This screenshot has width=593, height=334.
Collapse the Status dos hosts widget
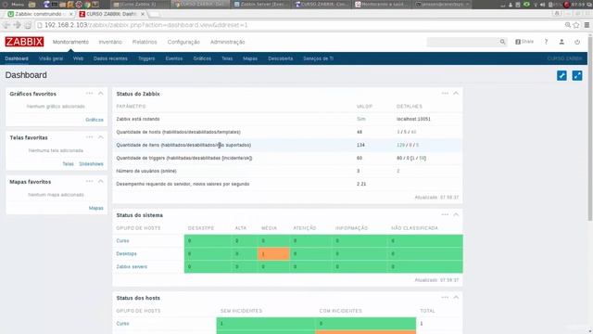click(x=456, y=297)
